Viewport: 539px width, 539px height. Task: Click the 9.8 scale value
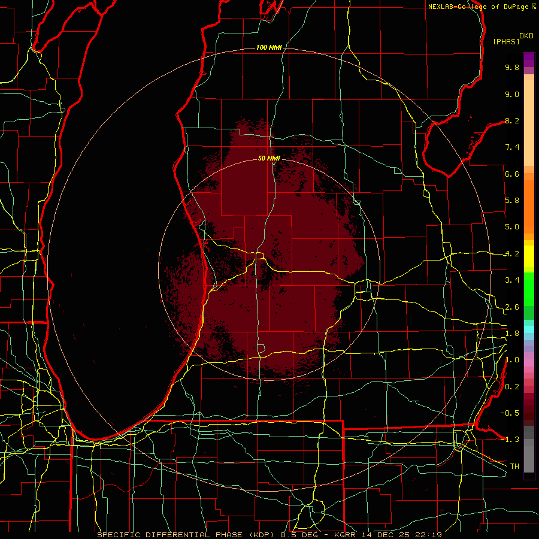[x=512, y=67]
